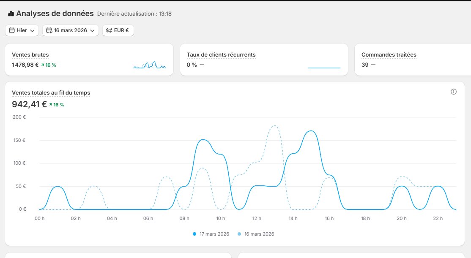Click the comparison calendar icon beside 16 mars 2026
471x258 pixels.
point(49,30)
